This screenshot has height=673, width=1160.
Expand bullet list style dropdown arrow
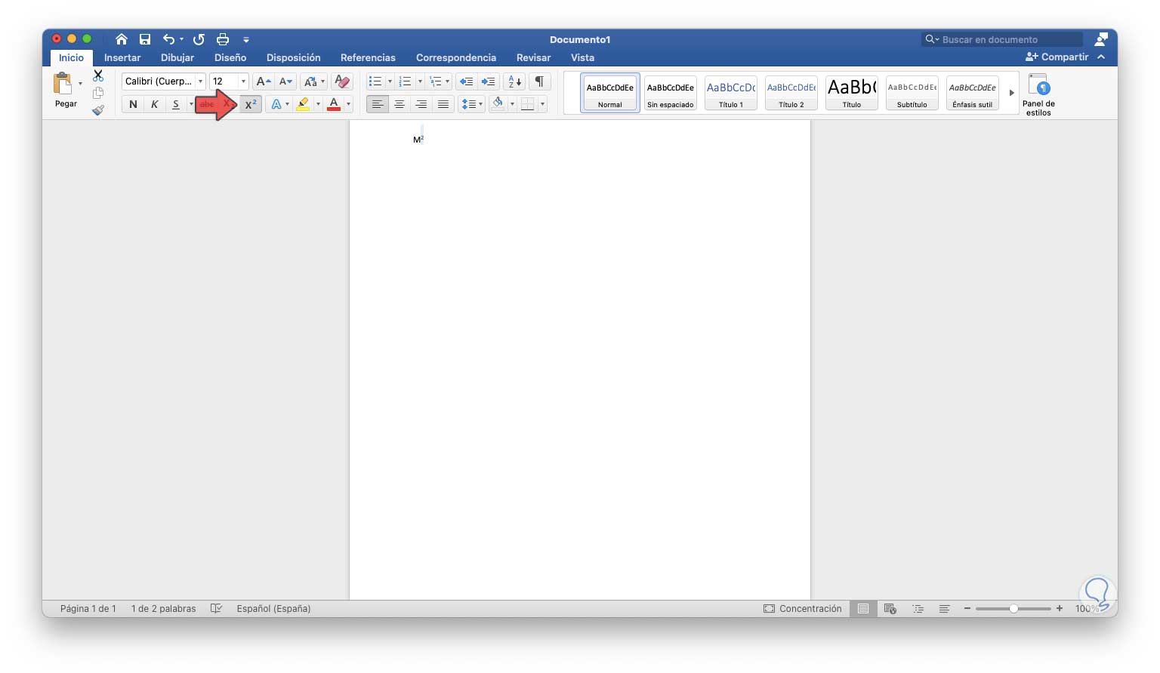(389, 81)
